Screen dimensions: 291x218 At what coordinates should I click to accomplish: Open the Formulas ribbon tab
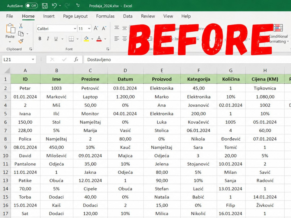[105, 16]
